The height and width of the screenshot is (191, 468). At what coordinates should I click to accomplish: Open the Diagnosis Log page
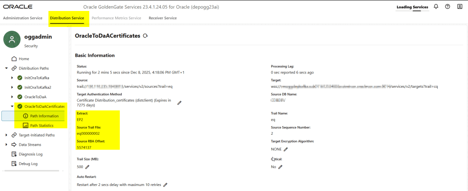click(30, 154)
